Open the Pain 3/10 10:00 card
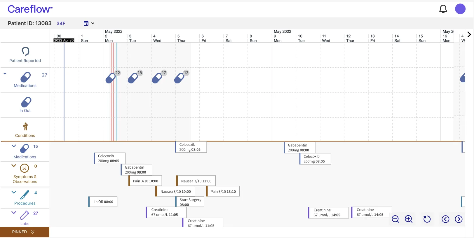Viewport: 474px width, 238px height. point(145,181)
